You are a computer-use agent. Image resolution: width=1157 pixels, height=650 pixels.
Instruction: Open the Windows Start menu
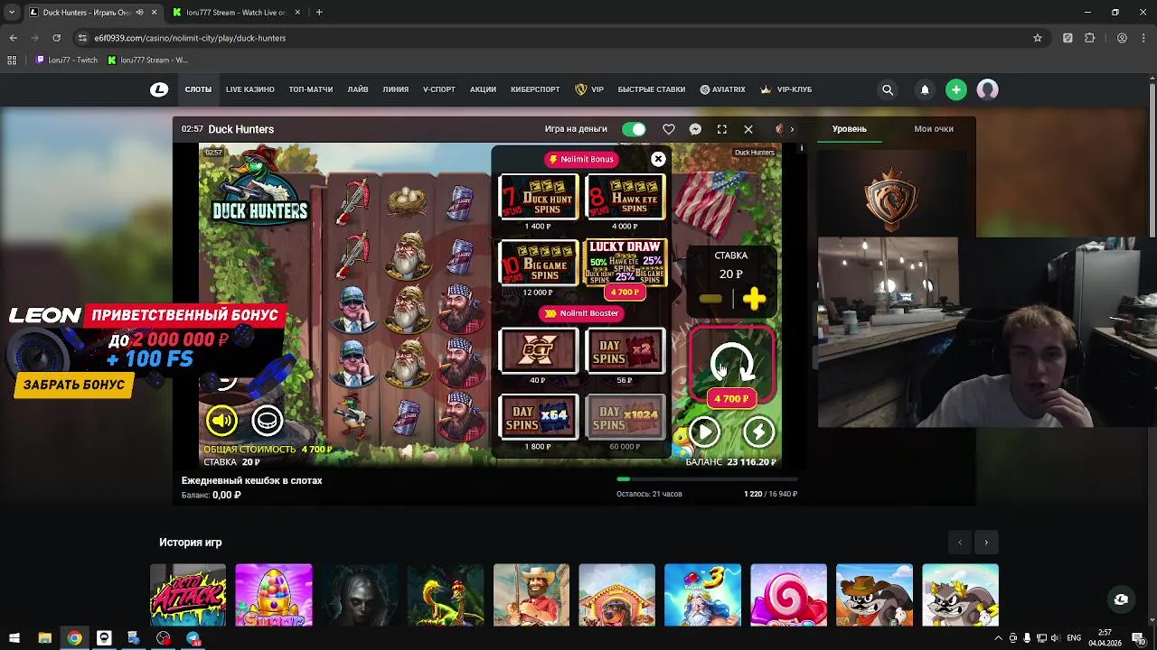tap(14, 638)
